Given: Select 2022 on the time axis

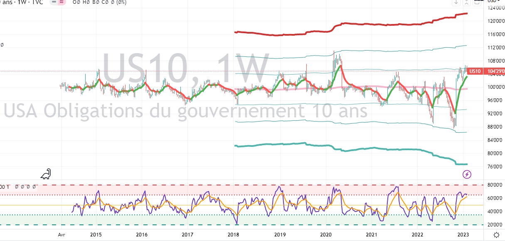Looking at the screenshot, I should click(x=417, y=234).
